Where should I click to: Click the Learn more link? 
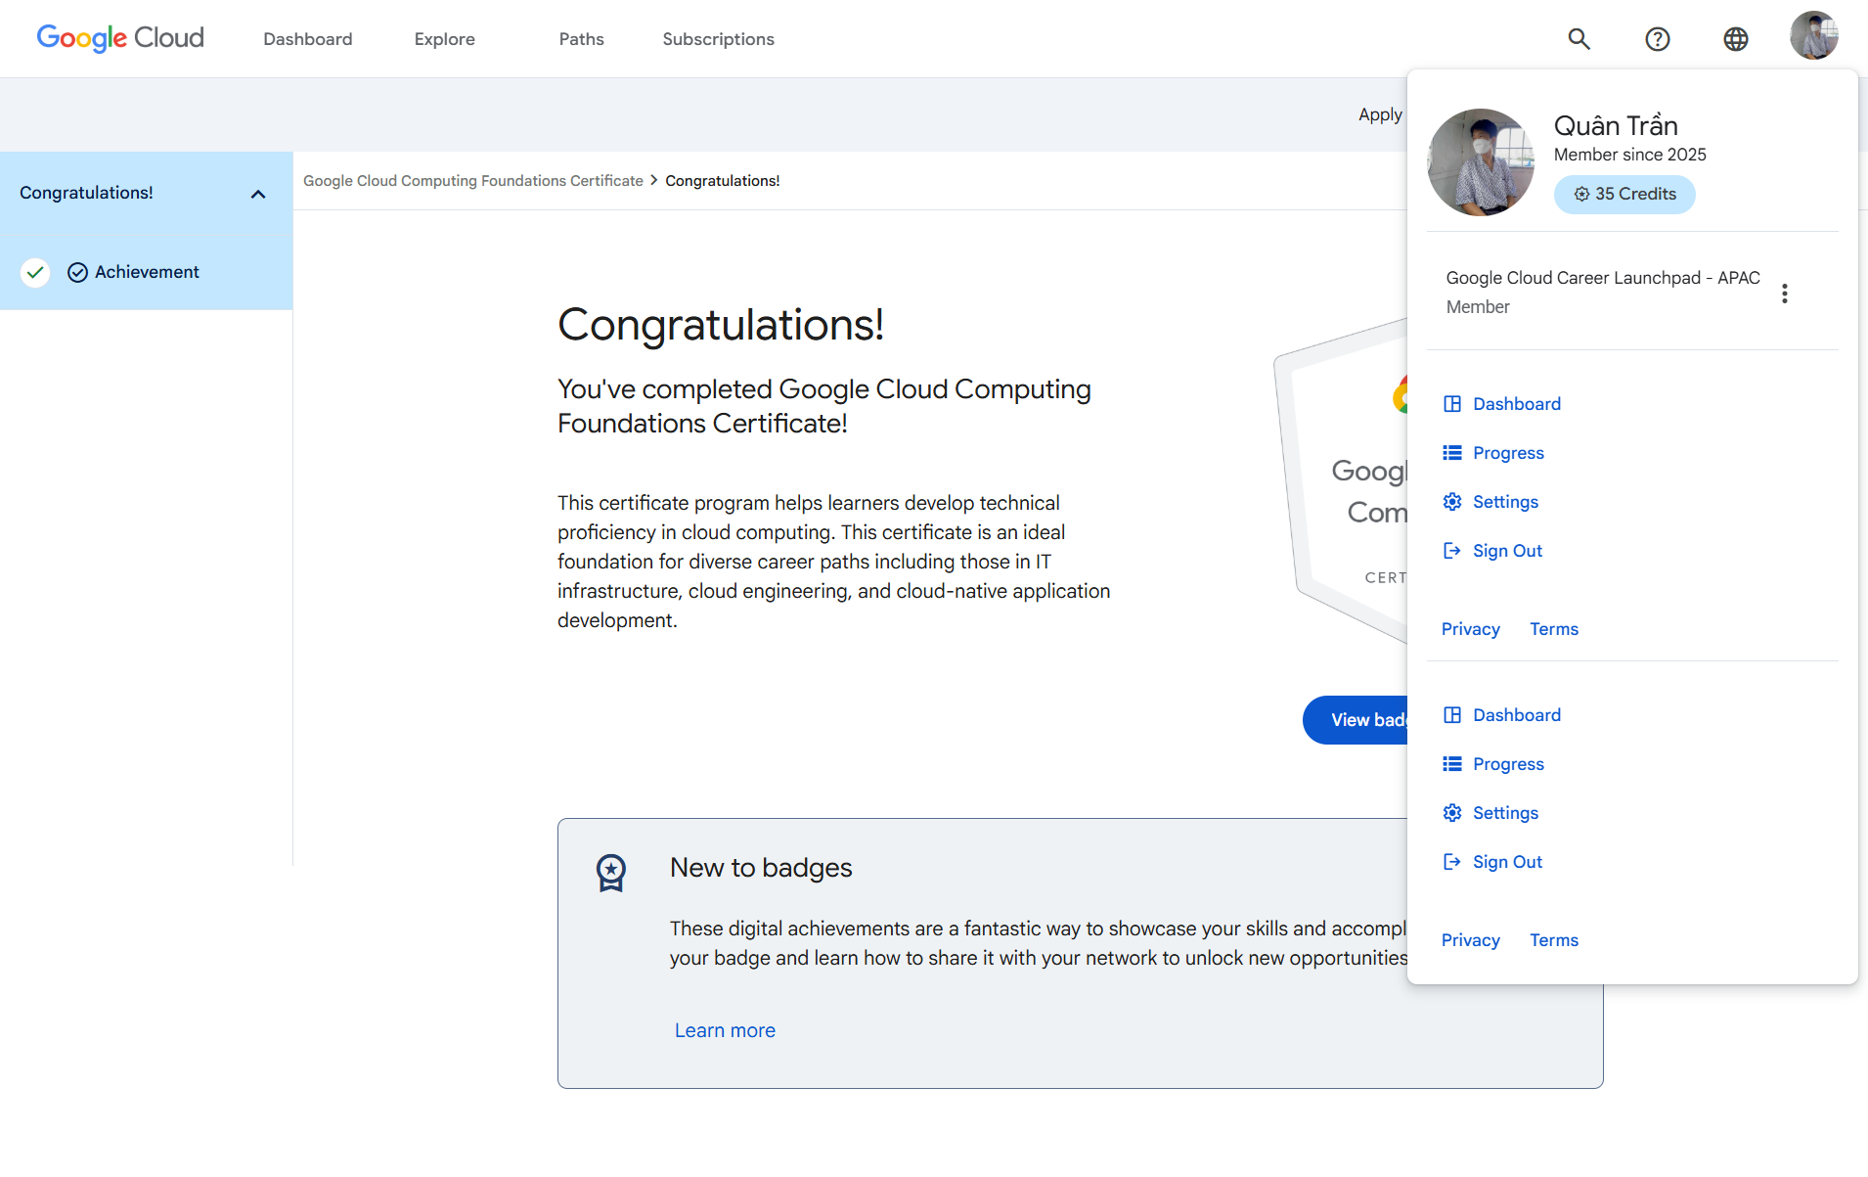click(725, 1030)
